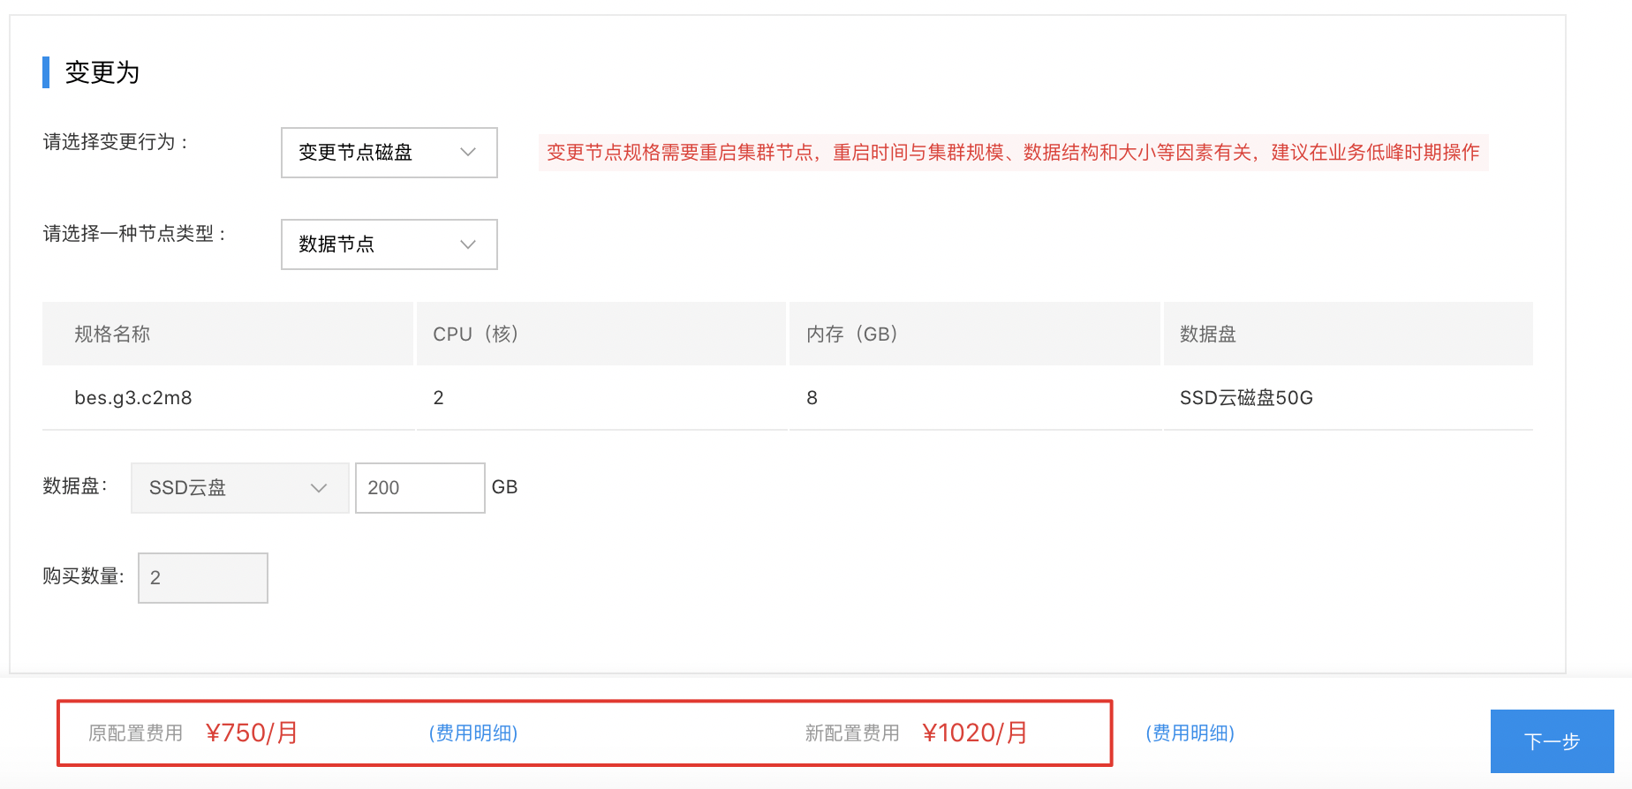Click the chevron arrow in 变更节点磁盘 dropdown
Image resolution: width=1632 pixels, height=789 pixels.
point(468,153)
